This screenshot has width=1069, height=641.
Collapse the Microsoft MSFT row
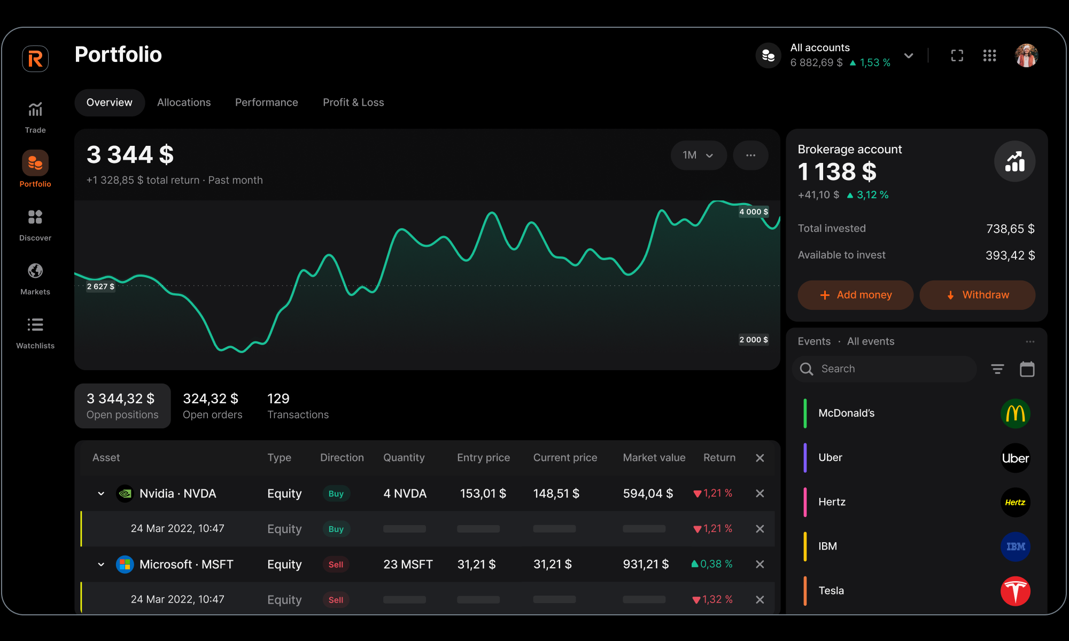[x=101, y=565]
